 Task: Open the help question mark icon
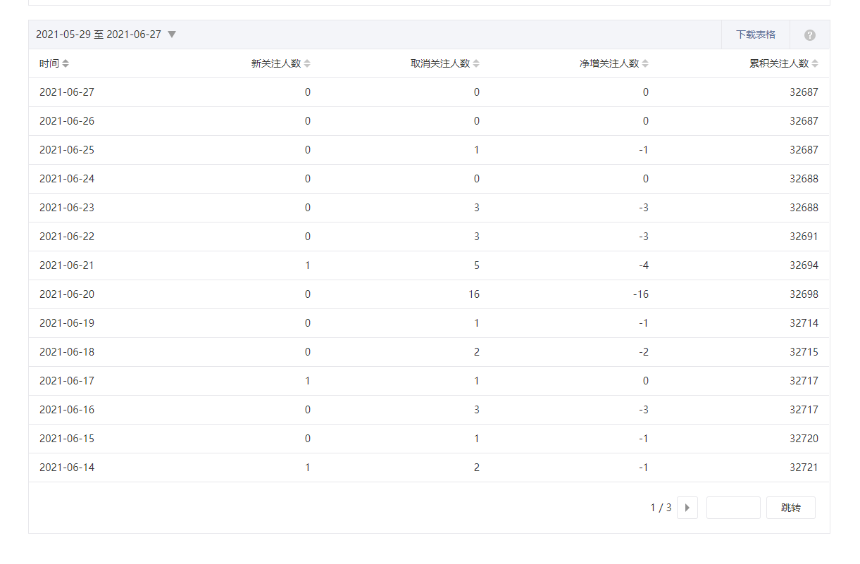810,35
